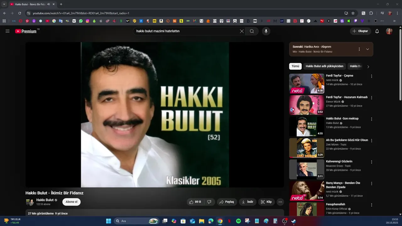Open Chrome extensions puzzle icon
402x226 pixels.
pos(371,13)
